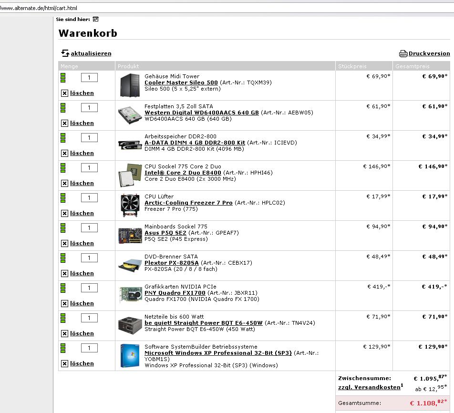
Task: Click the Asus mainboard thumbnail
Action: (130, 236)
